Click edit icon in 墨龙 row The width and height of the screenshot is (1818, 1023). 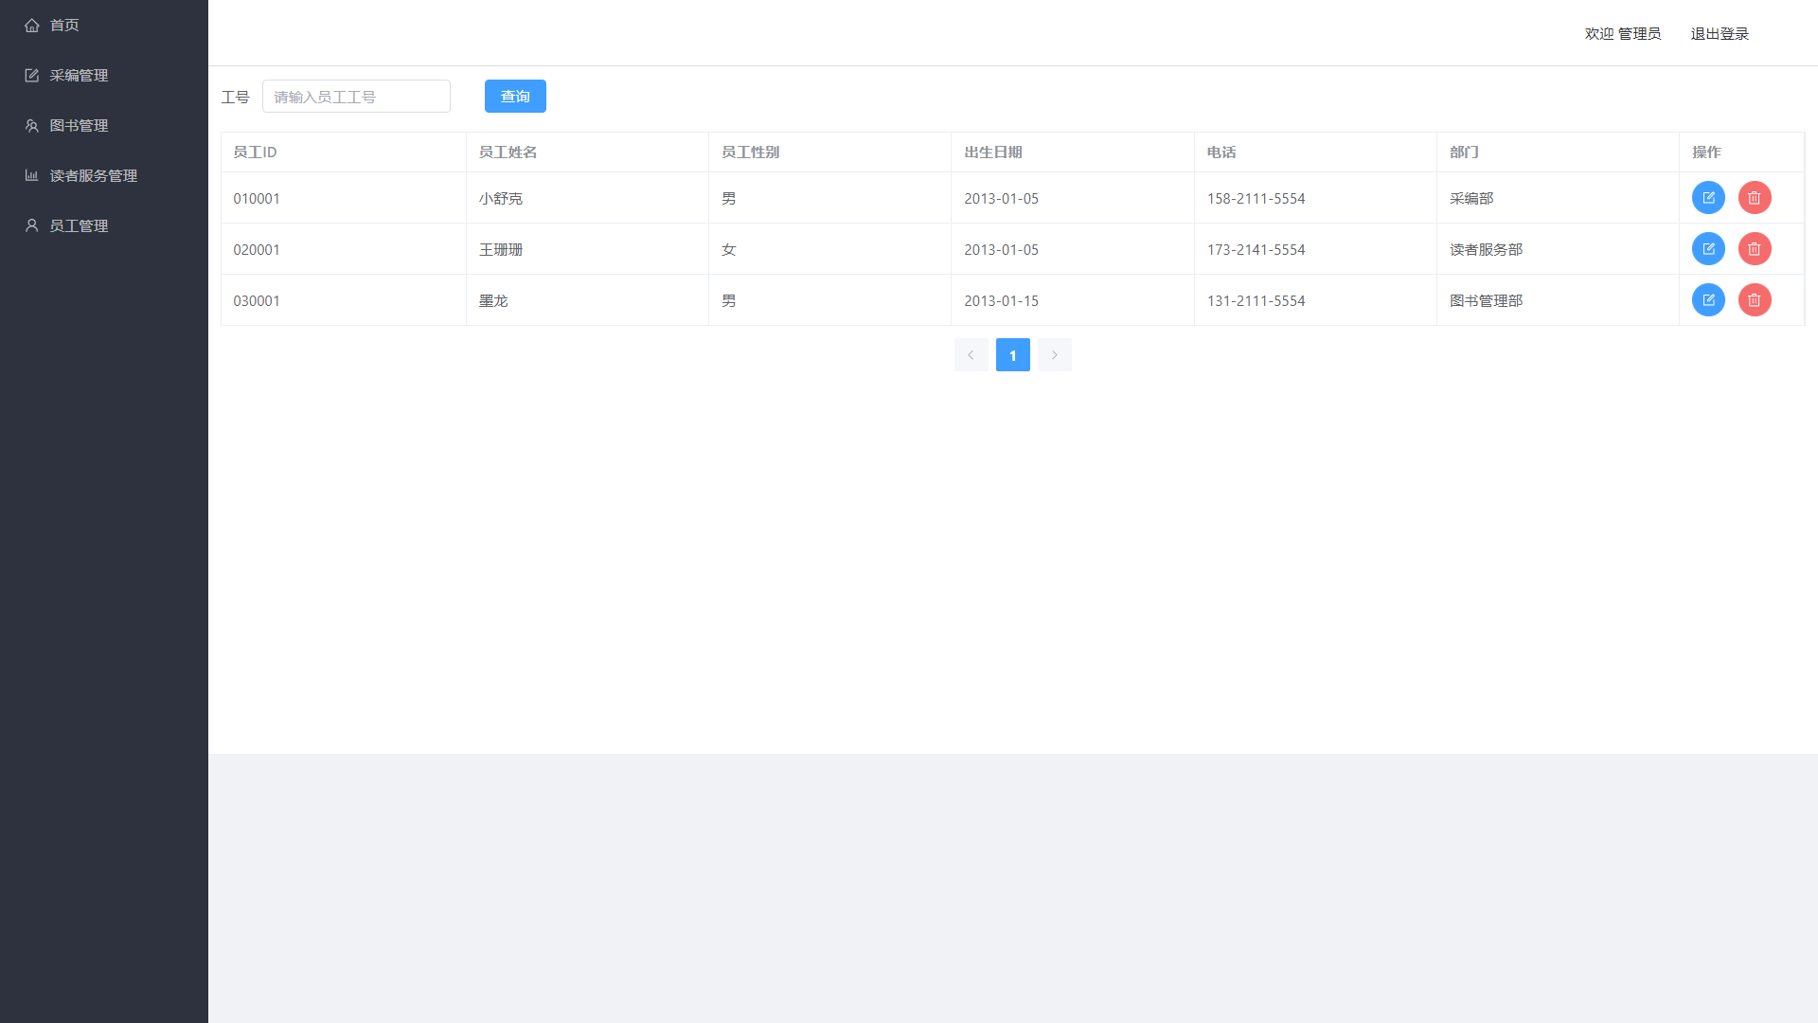coord(1708,300)
